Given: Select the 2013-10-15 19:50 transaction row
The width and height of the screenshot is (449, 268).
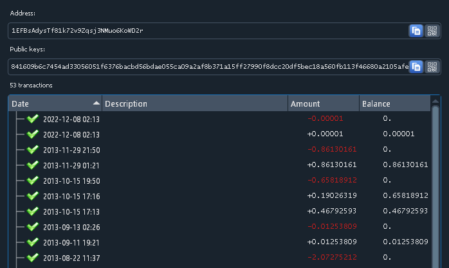Looking at the screenshot, I should coord(193,181).
